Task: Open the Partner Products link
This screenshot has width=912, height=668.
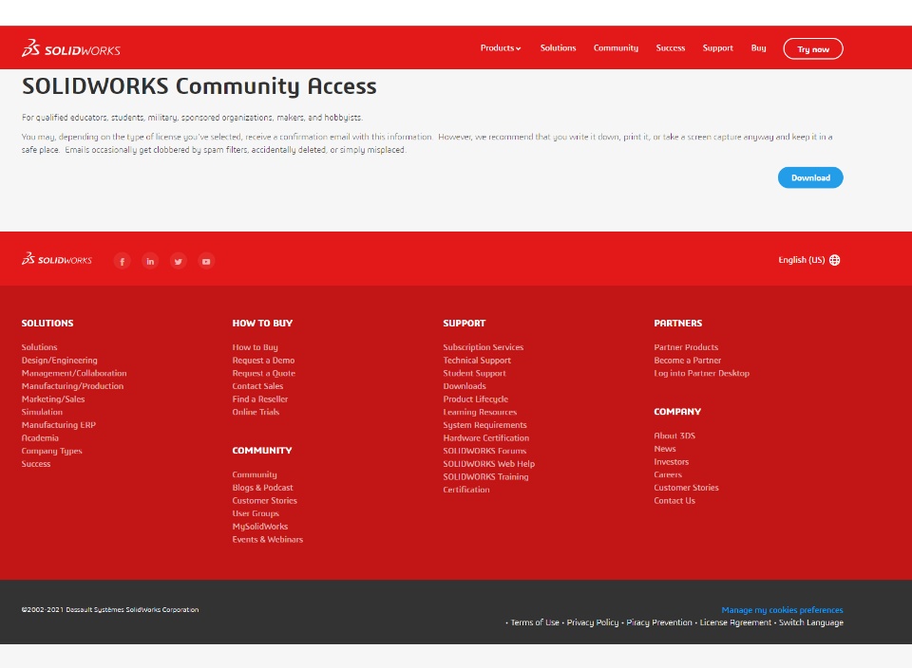Action: [x=686, y=347]
